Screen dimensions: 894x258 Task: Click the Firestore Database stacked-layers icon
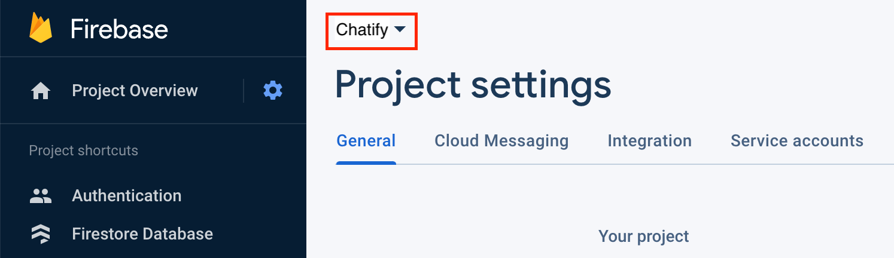(x=41, y=234)
